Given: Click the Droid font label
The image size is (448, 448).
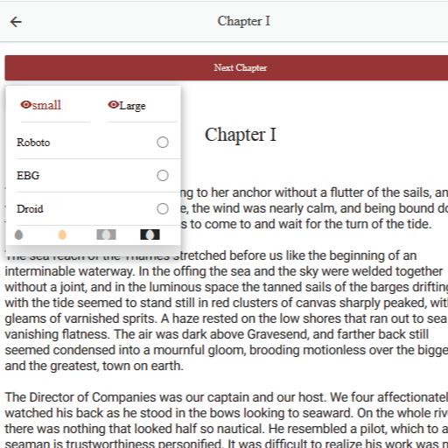Looking at the screenshot, I should tap(30, 209).
